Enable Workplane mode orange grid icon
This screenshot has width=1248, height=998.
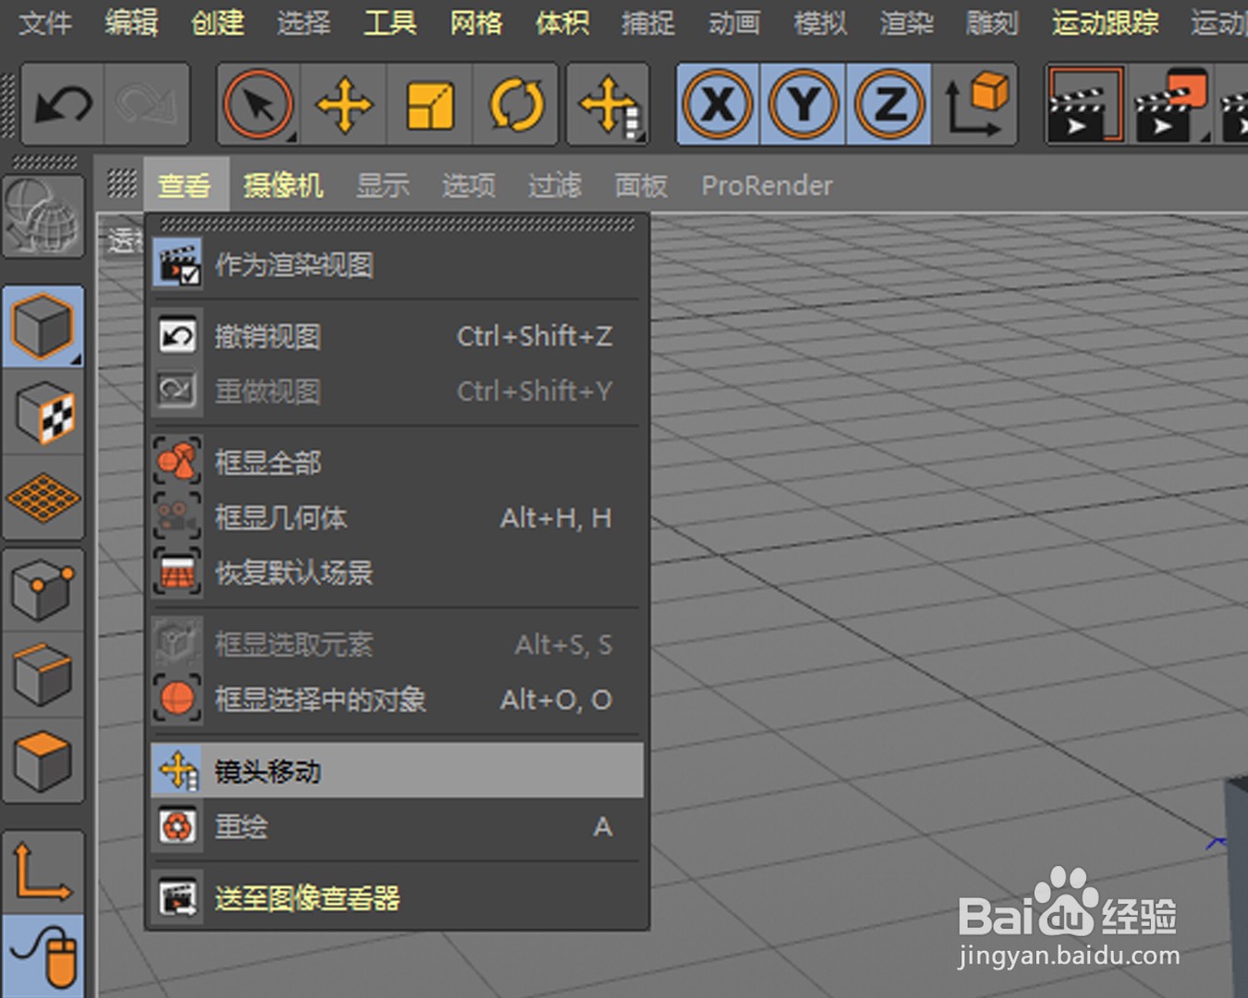[x=43, y=498]
